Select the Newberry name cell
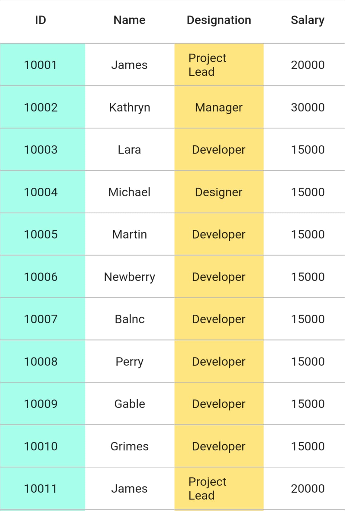 130,277
